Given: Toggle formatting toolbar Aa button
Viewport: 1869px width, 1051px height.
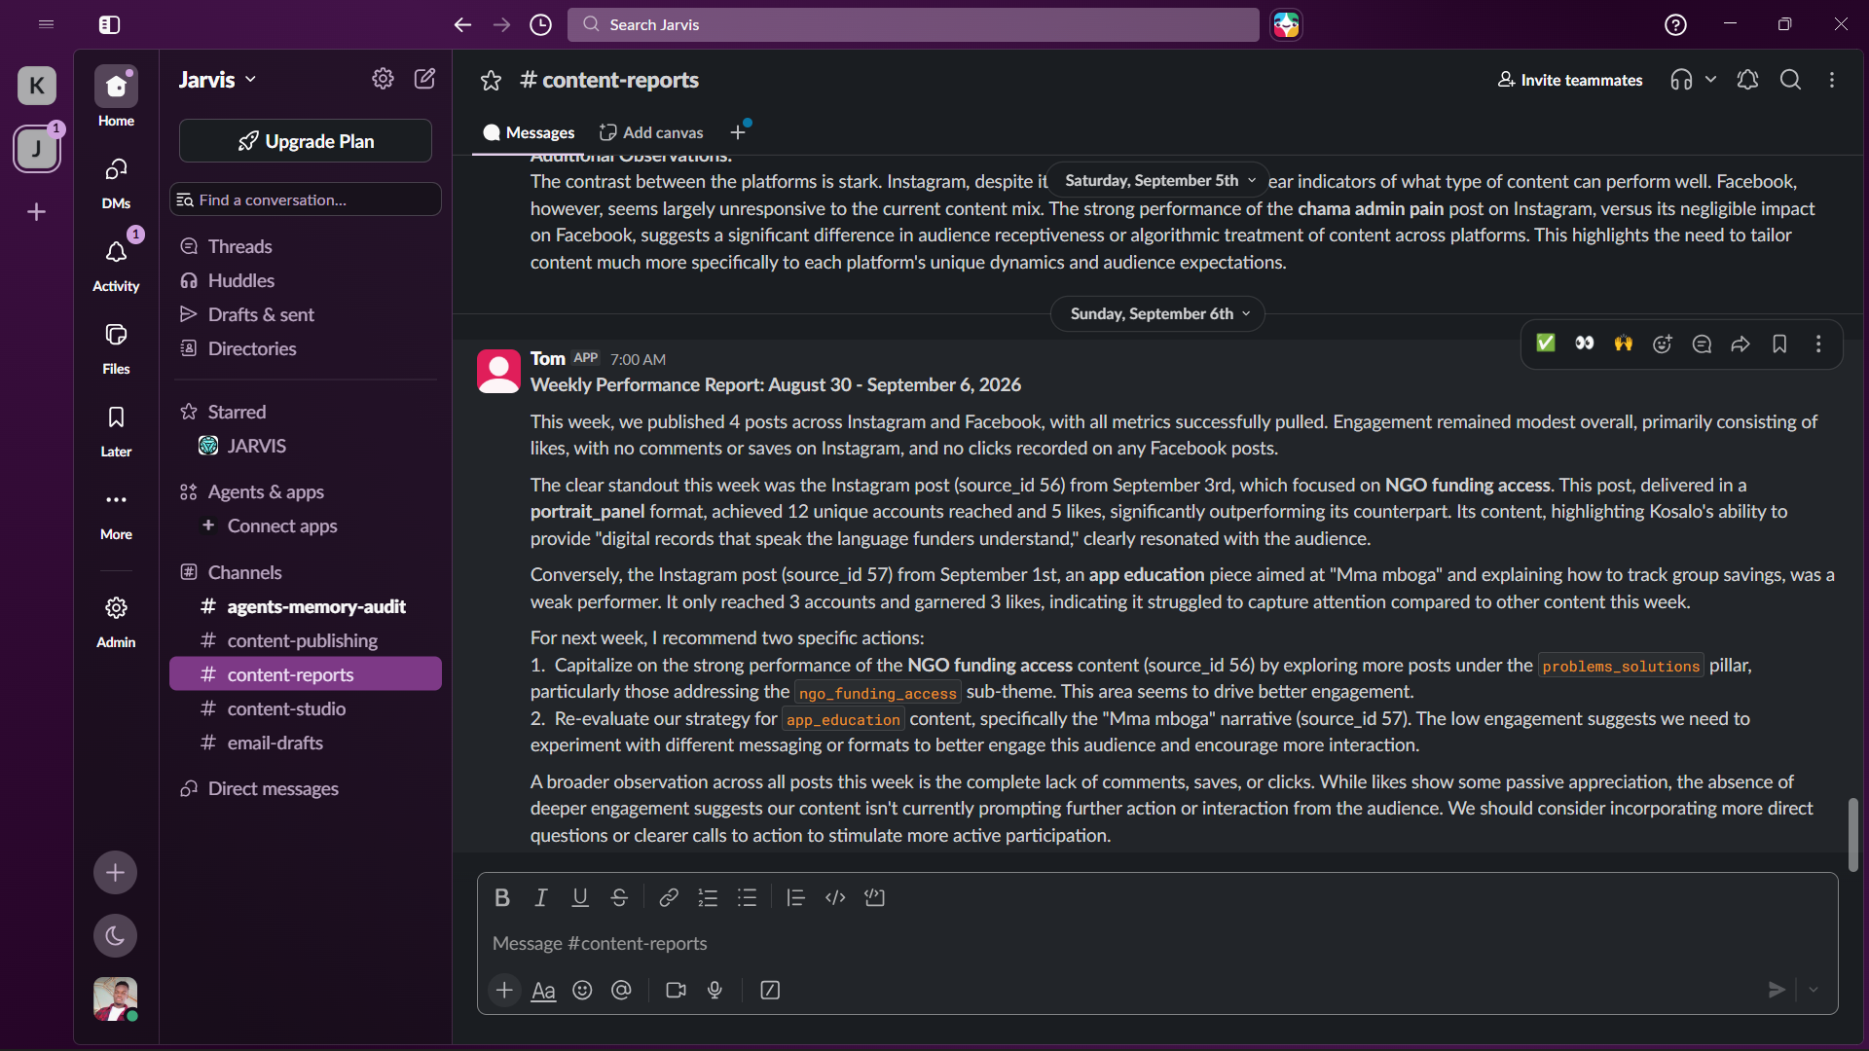Looking at the screenshot, I should pyautogui.click(x=543, y=990).
